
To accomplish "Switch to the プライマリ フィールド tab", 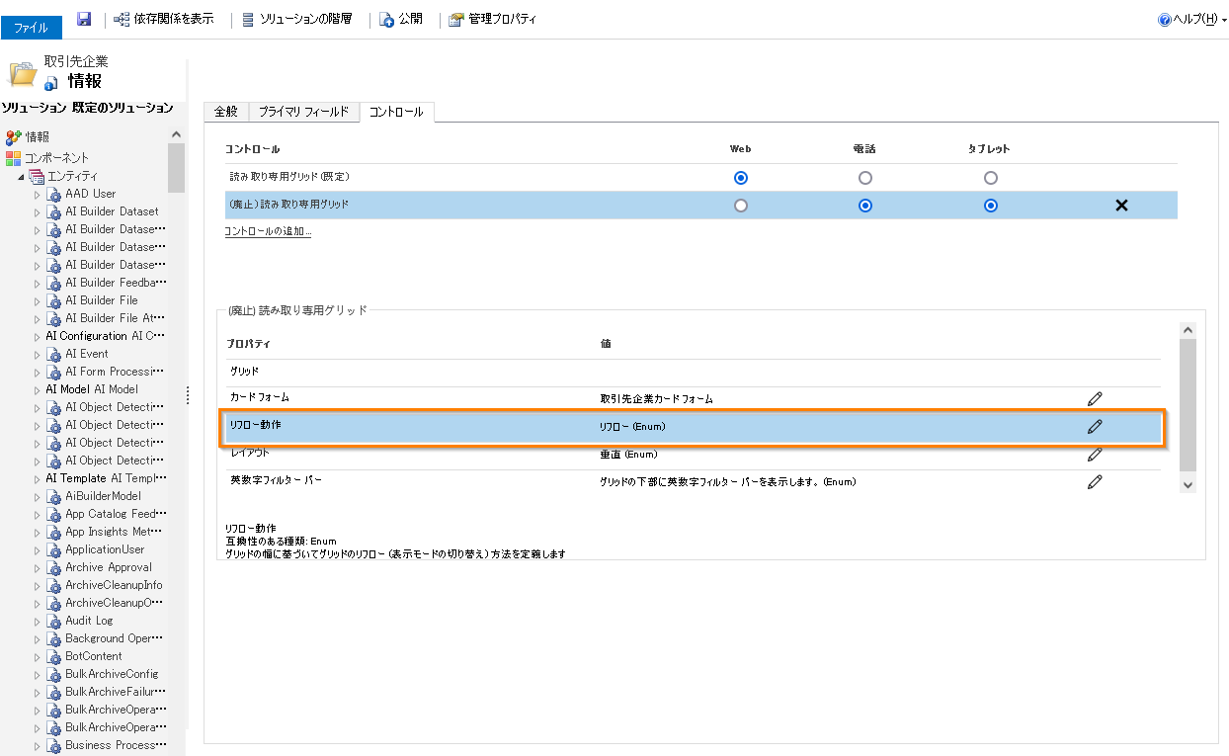I will [303, 112].
